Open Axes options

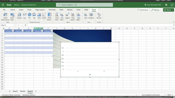pyautogui.click(x=86, y=17)
